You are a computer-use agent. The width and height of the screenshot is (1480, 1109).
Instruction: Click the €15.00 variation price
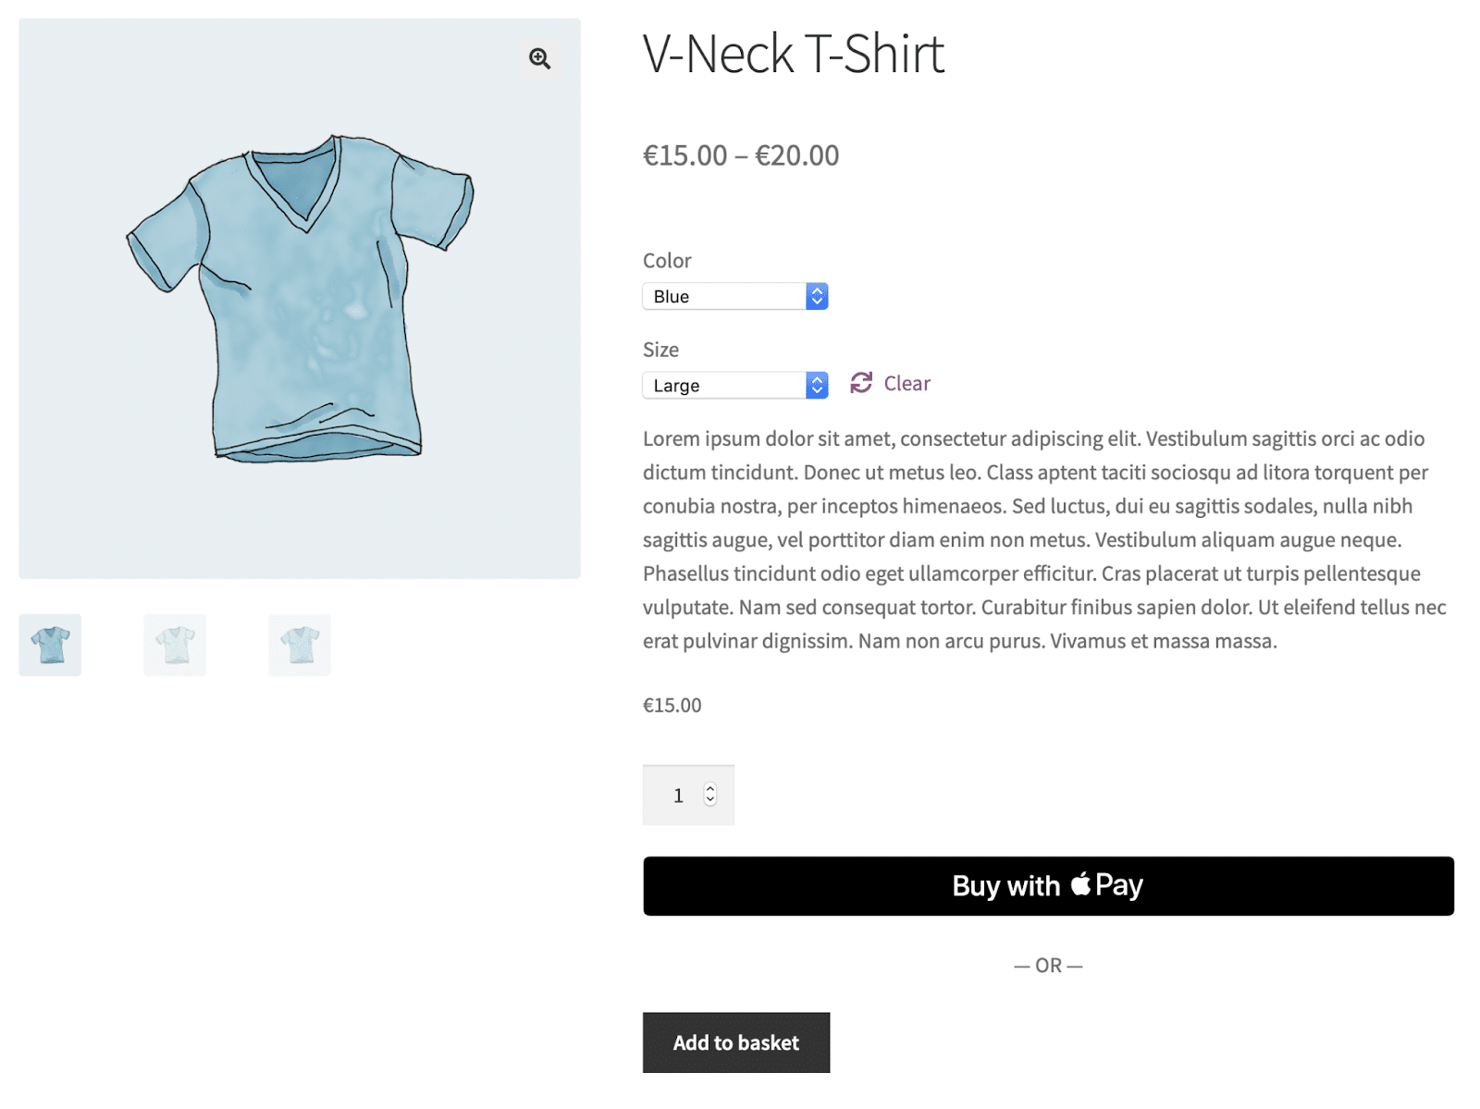pyautogui.click(x=672, y=705)
